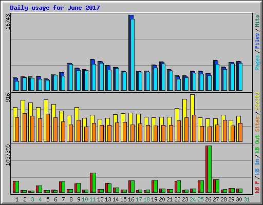This screenshot has width=263, height=205.
Task: Click day label 13 on the x-axis
Action: [108, 199]
